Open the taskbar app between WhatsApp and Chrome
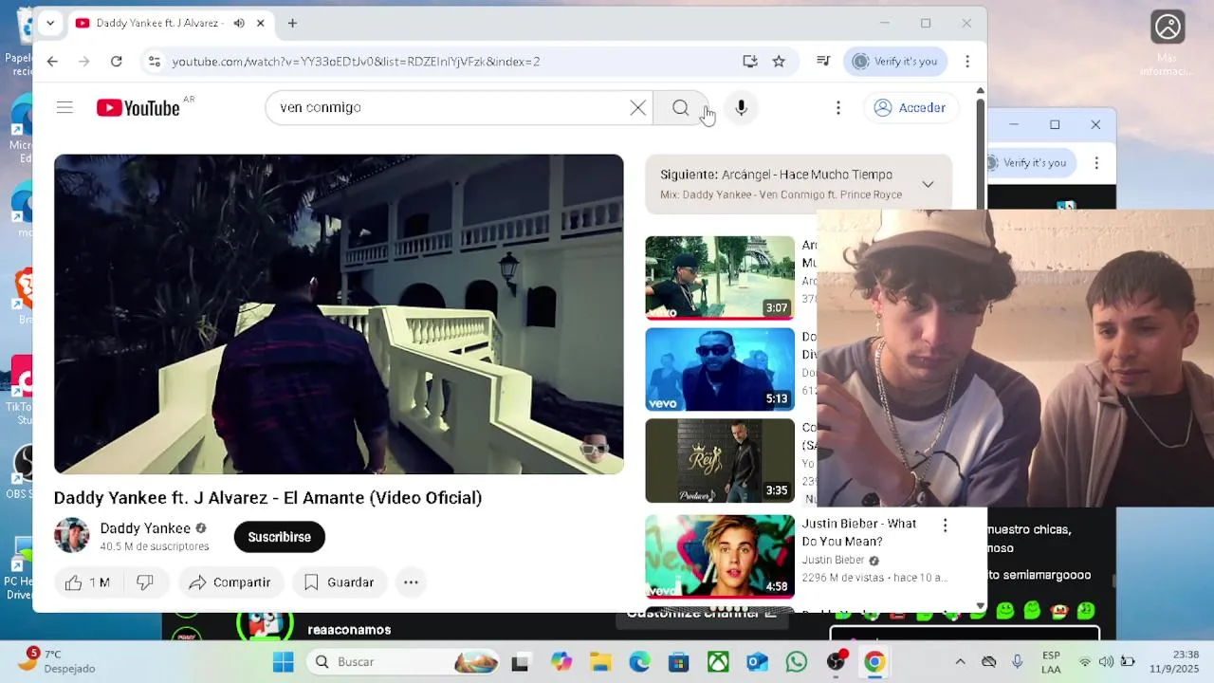This screenshot has width=1214, height=683. pos(836,662)
